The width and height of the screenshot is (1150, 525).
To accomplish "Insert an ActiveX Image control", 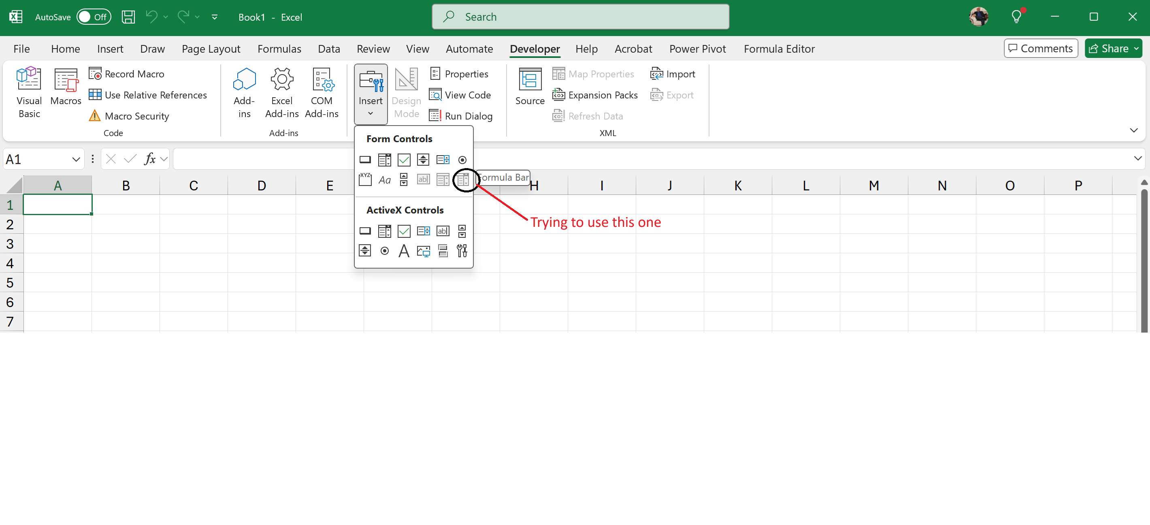I will click(x=423, y=250).
